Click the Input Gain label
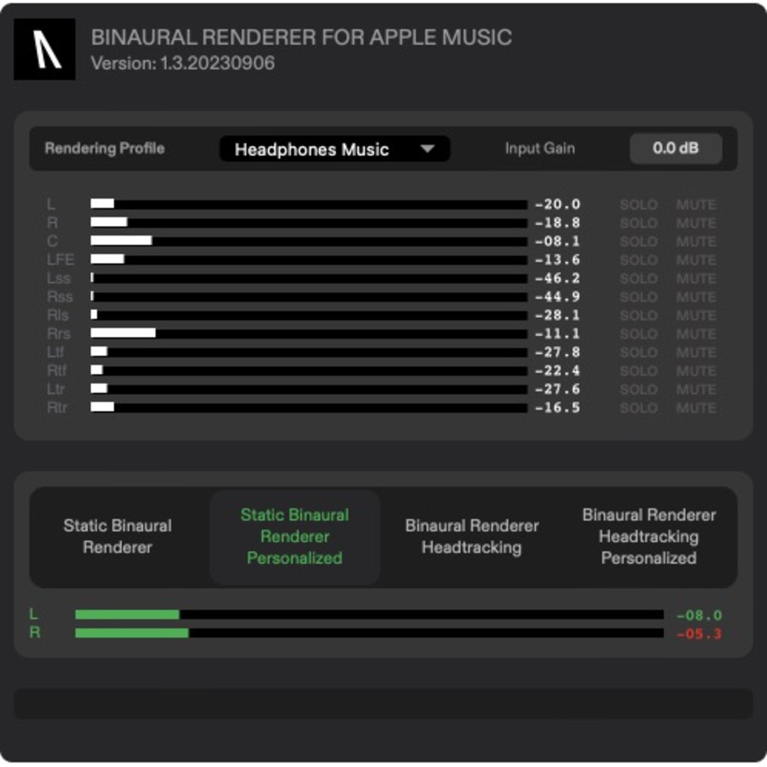 (x=540, y=148)
